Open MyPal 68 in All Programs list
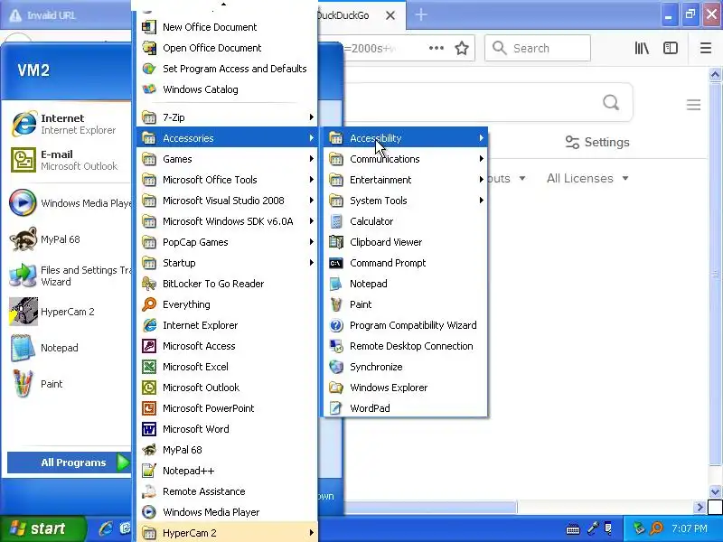Viewport: 723px width, 542px height. click(227, 449)
